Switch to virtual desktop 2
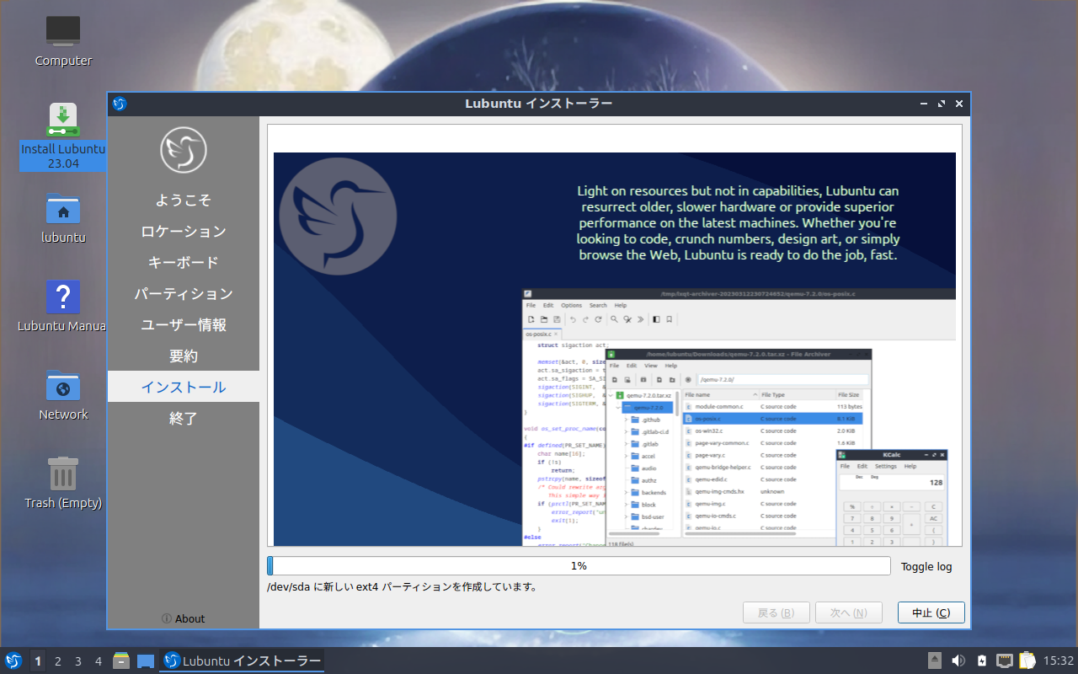 pyautogui.click(x=58, y=661)
